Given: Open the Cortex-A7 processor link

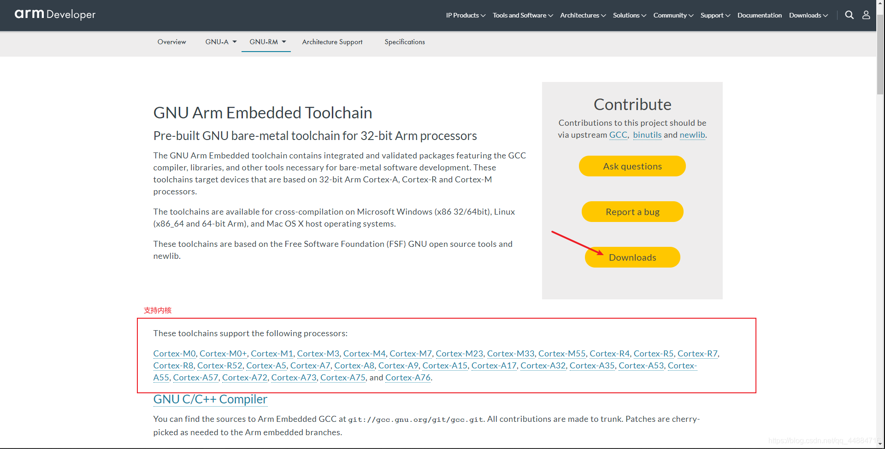Looking at the screenshot, I should (310, 366).
